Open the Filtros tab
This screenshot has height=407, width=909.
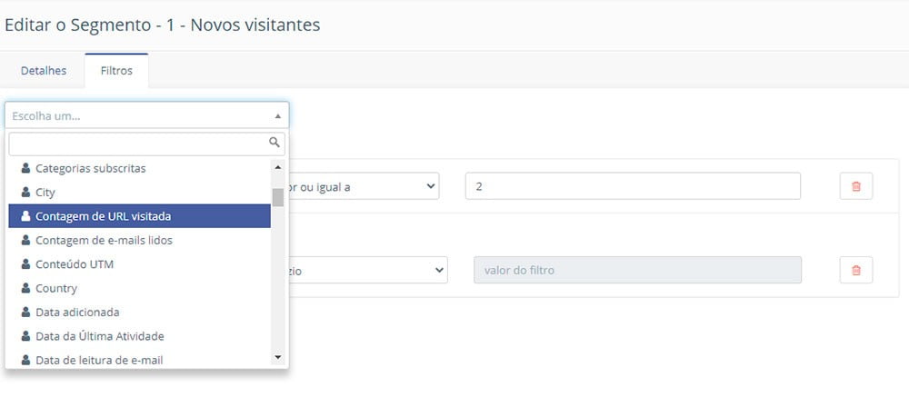click(116, 70)
